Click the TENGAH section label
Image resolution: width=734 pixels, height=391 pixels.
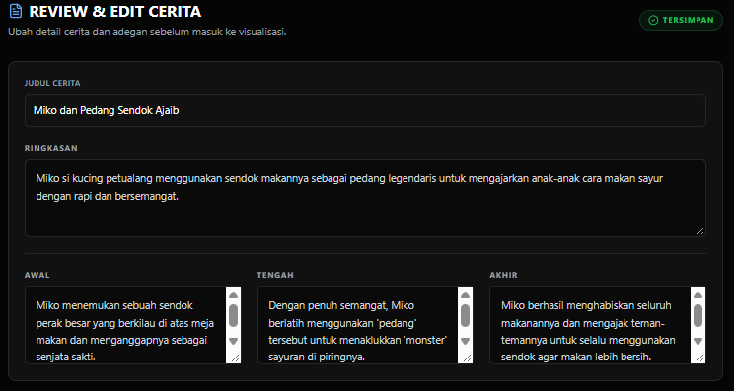click(x=275, y=275)
